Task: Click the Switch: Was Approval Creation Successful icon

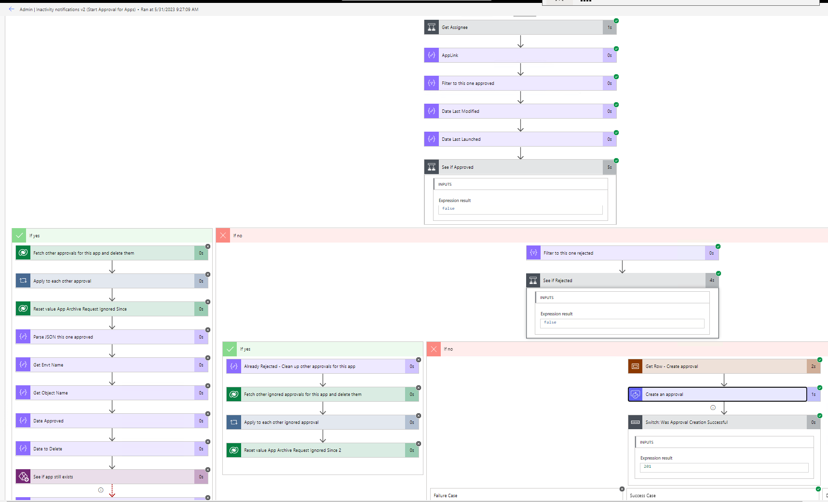Action: tap(635, 422)
